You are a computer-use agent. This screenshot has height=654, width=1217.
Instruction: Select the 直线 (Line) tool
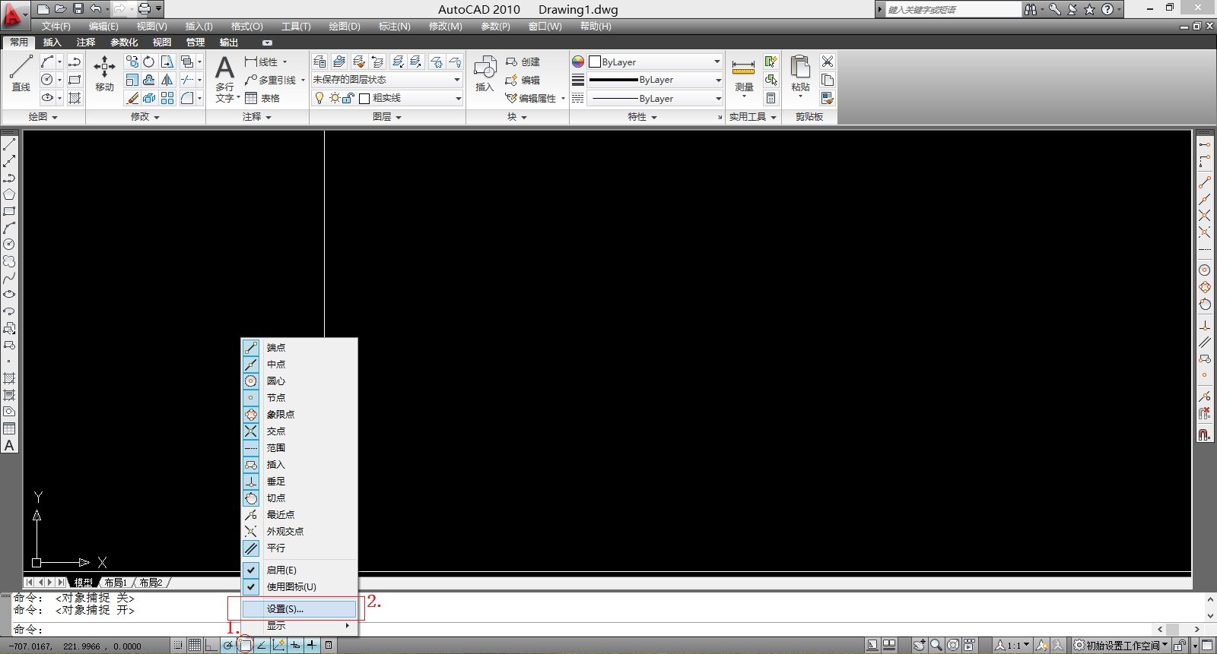pyautogui.click(x=21, y=73)
